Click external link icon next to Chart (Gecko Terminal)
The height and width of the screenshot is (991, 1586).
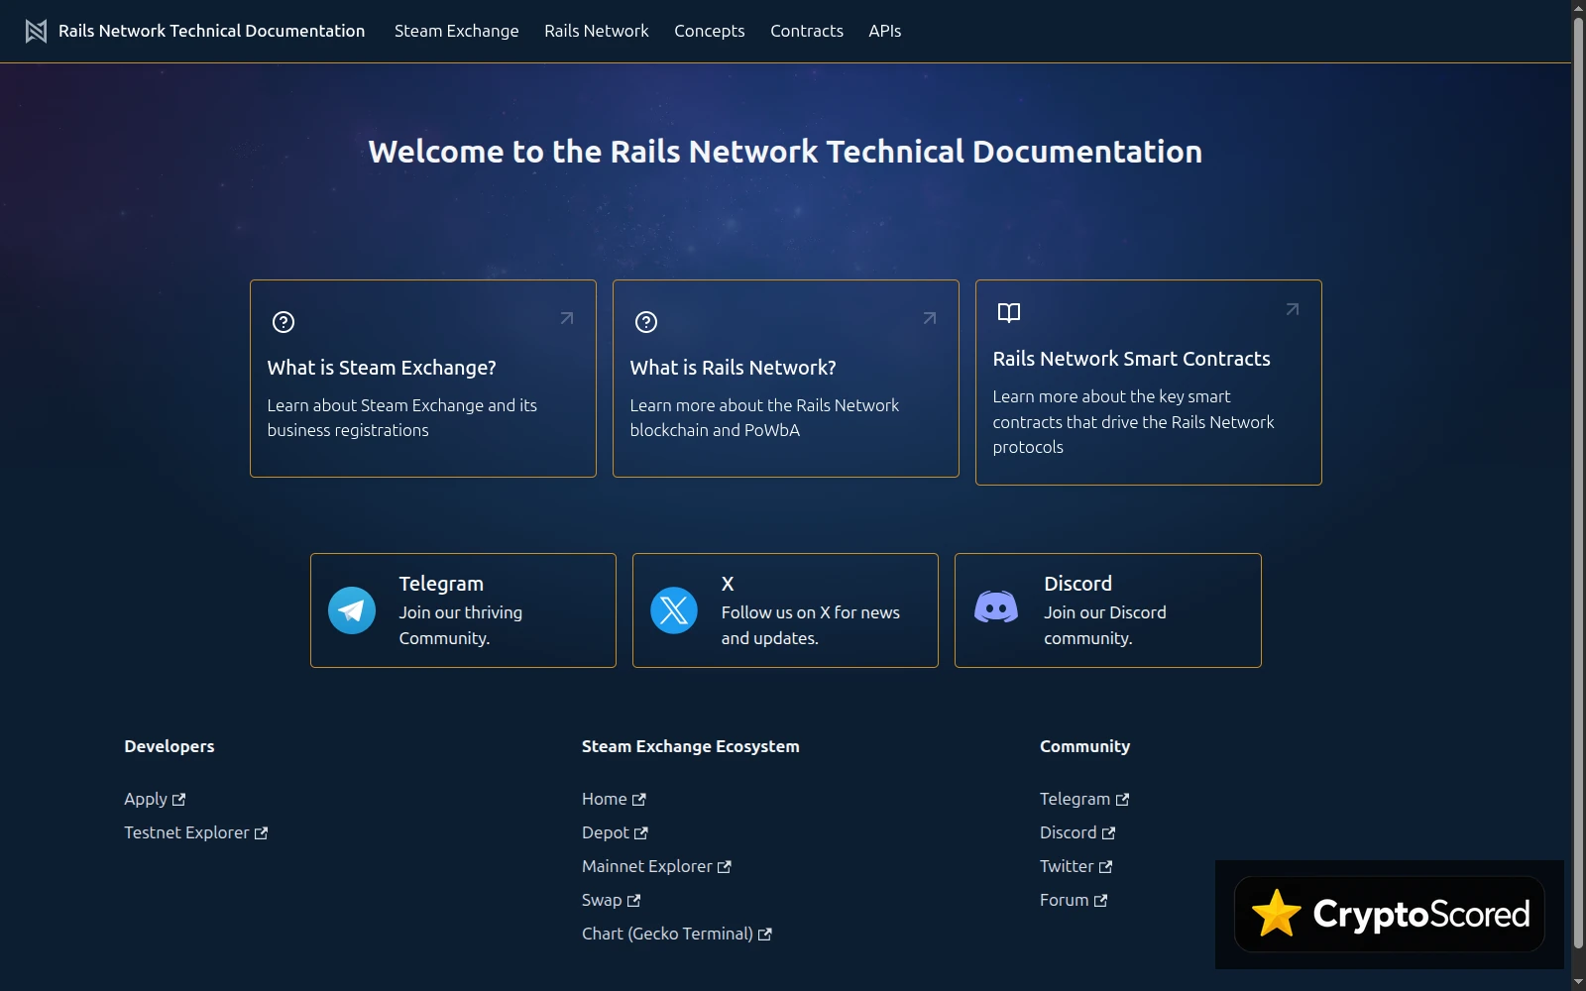[765, 935]
